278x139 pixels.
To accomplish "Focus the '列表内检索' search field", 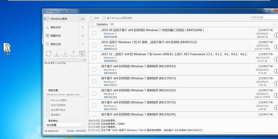I will click(x=264, y=17).
